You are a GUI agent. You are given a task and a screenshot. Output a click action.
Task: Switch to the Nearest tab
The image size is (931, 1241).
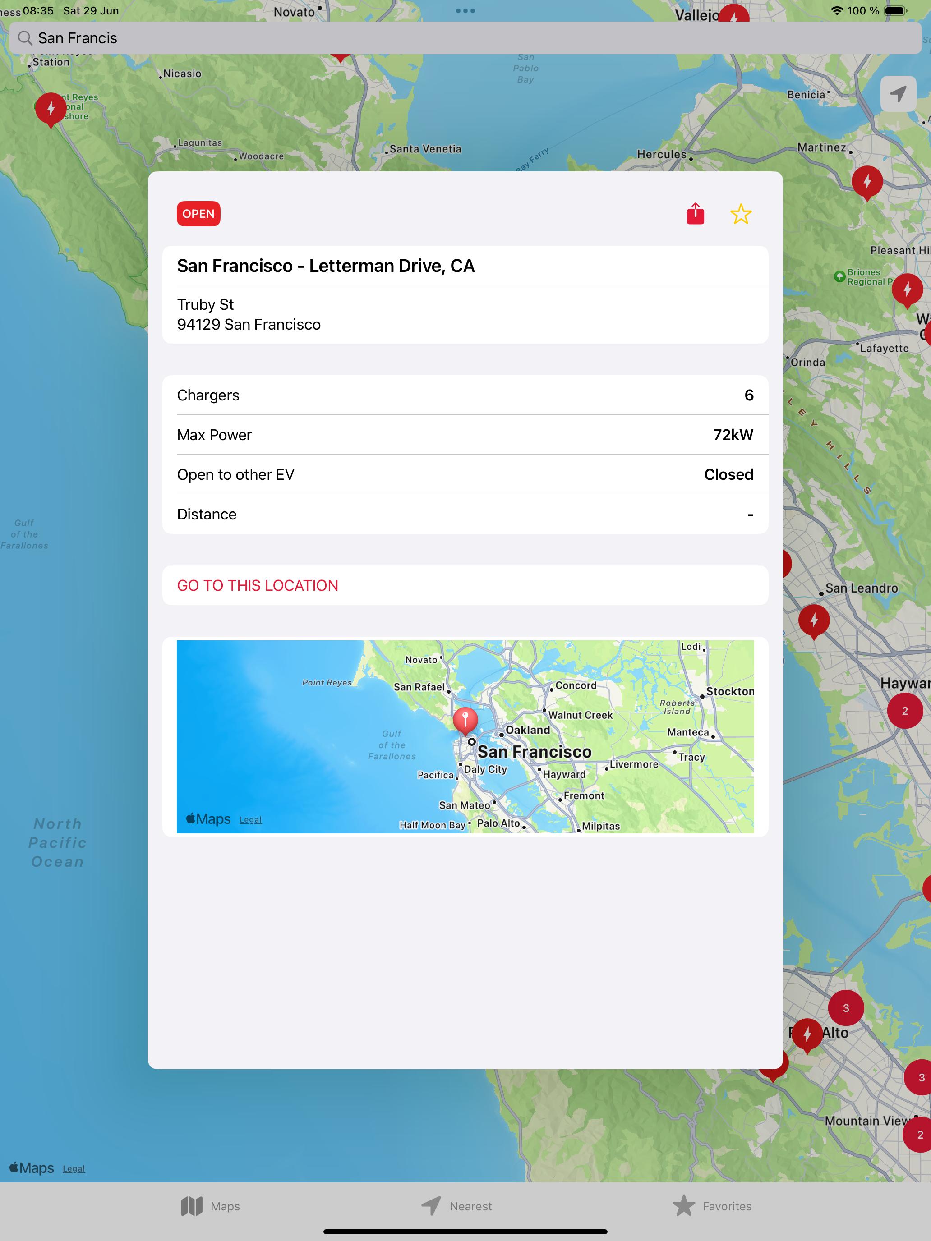[x=456, y=1206]
